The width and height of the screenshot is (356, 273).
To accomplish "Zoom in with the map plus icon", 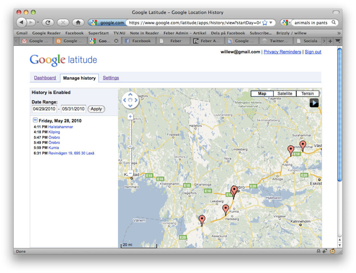I will pyautogui.click(x=130, y=116).
